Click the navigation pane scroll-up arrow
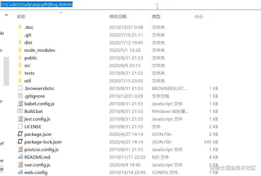Screen dimensions: 261x176 click(6, 15)
